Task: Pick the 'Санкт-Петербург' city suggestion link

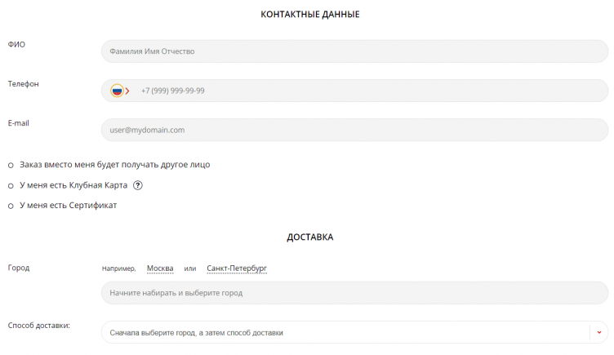Action: tap(237, 268)
